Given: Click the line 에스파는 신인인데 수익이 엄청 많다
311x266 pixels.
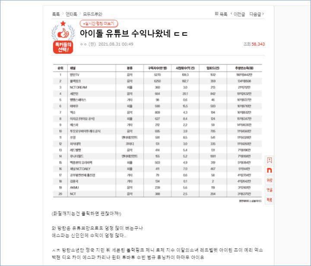Looking at the screenshot, I should (x=89, y=235).
